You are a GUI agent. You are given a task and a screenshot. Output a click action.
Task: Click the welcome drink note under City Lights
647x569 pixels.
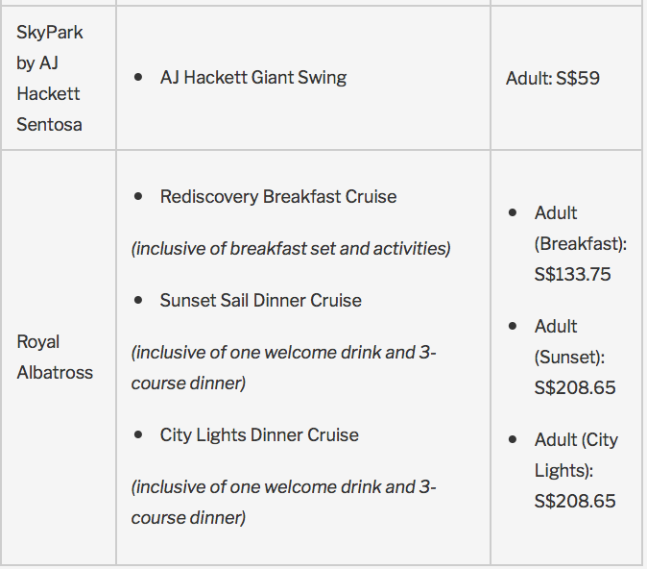284,501
